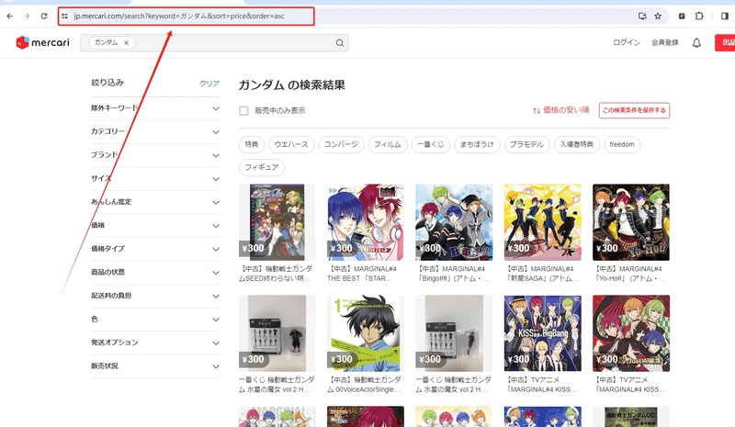Select the まちぼうけ keyword chip
Image resolution: width=735 pixels, height=427 pixels.
pyautogui.click(x=477, y=144)
